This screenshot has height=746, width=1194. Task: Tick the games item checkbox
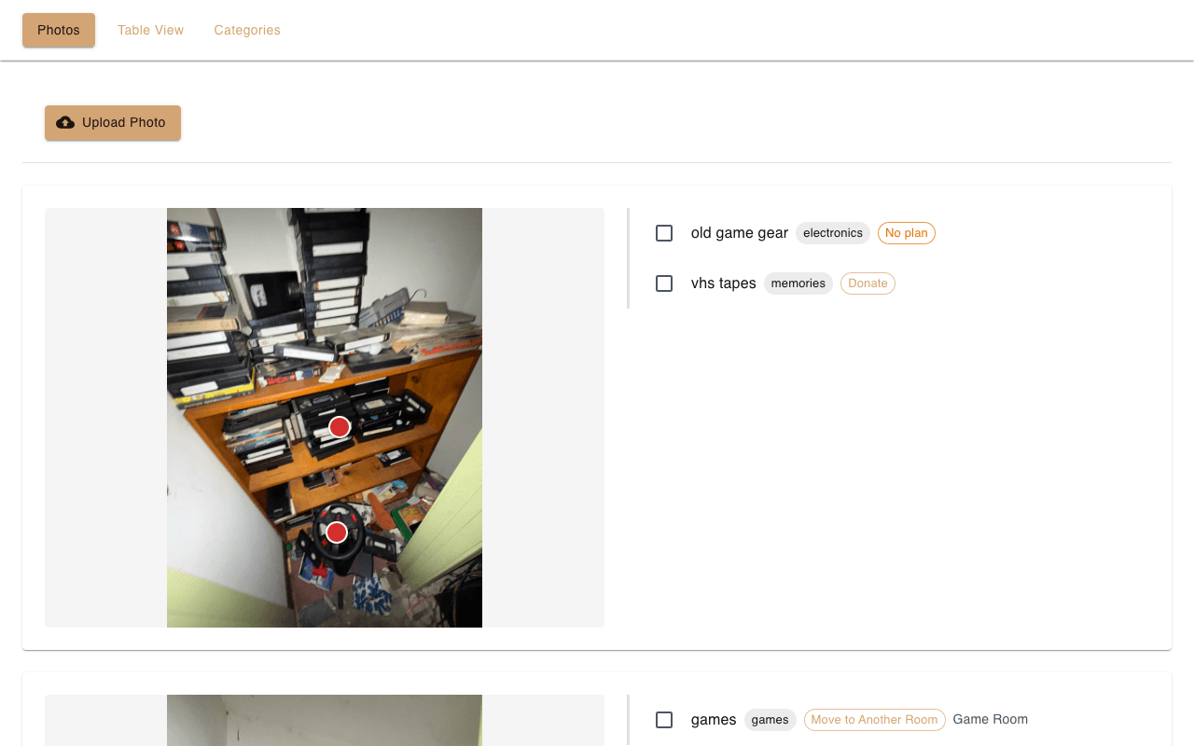click(664, 720)
